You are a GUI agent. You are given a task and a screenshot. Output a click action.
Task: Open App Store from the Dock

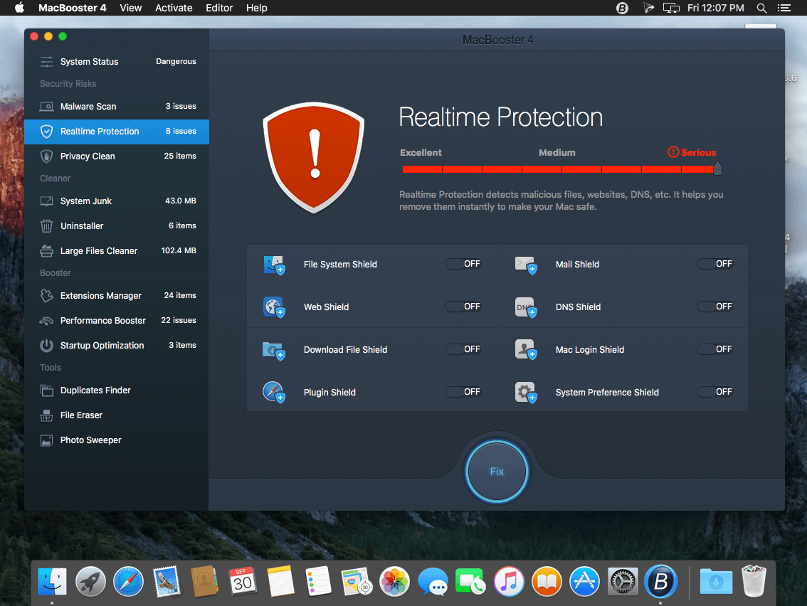click(x=585, y=581)
